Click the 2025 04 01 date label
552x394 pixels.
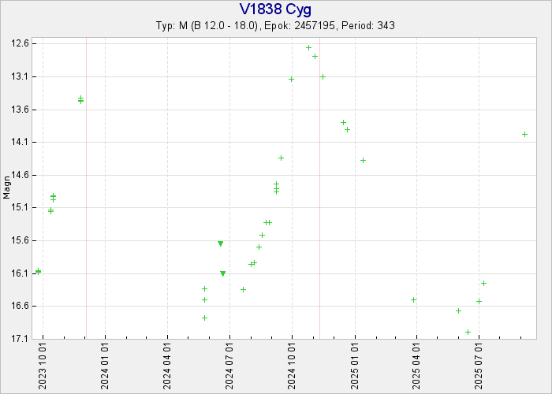pos(416,366)
